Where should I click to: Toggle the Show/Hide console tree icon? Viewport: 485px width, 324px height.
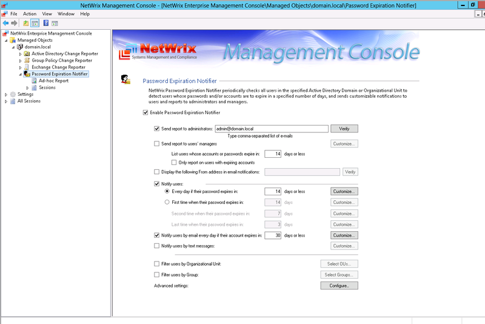[35, 23]
